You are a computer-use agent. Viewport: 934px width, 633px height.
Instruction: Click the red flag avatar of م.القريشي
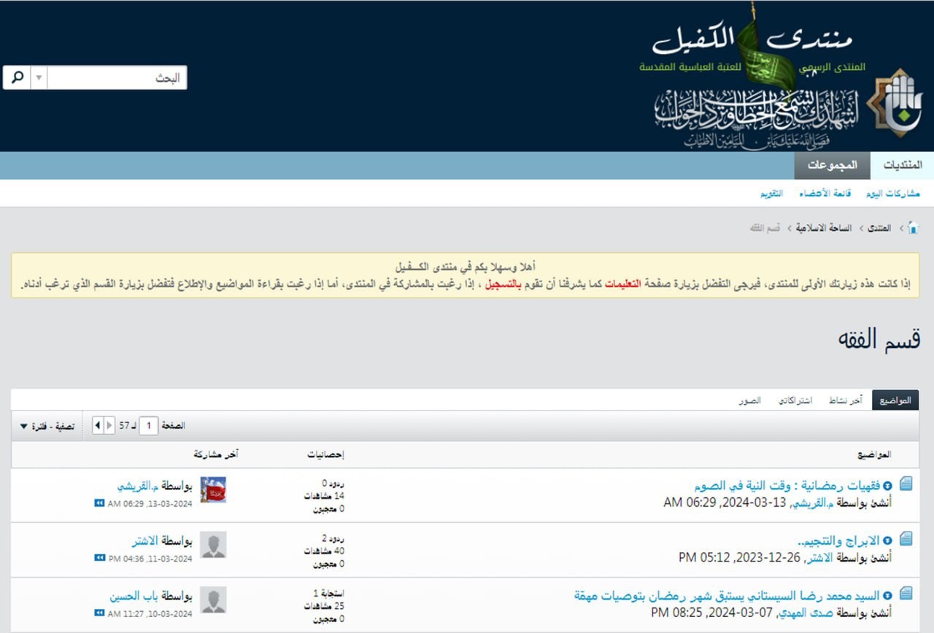pos(213,489)
